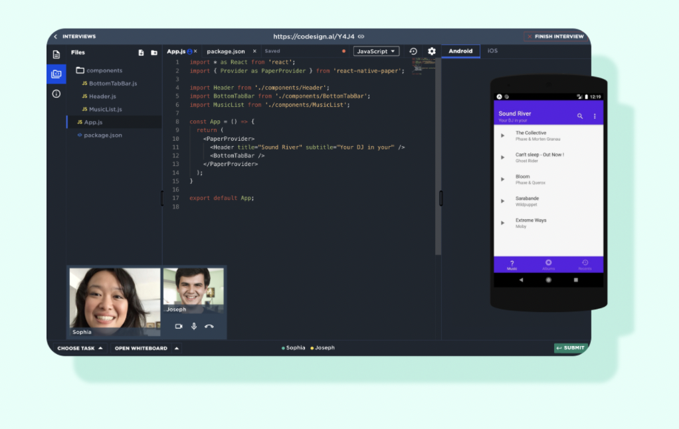Click the Finish Interview button
The height and width of the screenshot is (429, 679).
[x=555, y=37]
